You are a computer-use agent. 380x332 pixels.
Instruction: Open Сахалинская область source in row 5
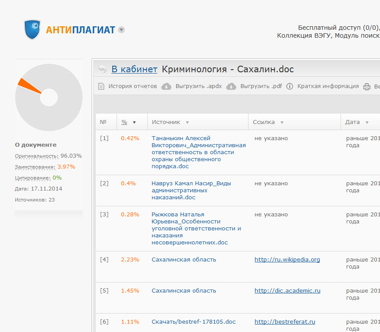184,290
